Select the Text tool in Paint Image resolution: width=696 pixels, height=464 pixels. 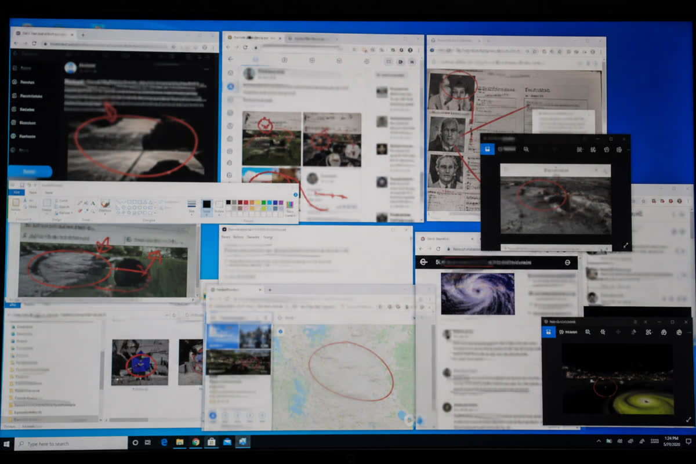[92, 203]
